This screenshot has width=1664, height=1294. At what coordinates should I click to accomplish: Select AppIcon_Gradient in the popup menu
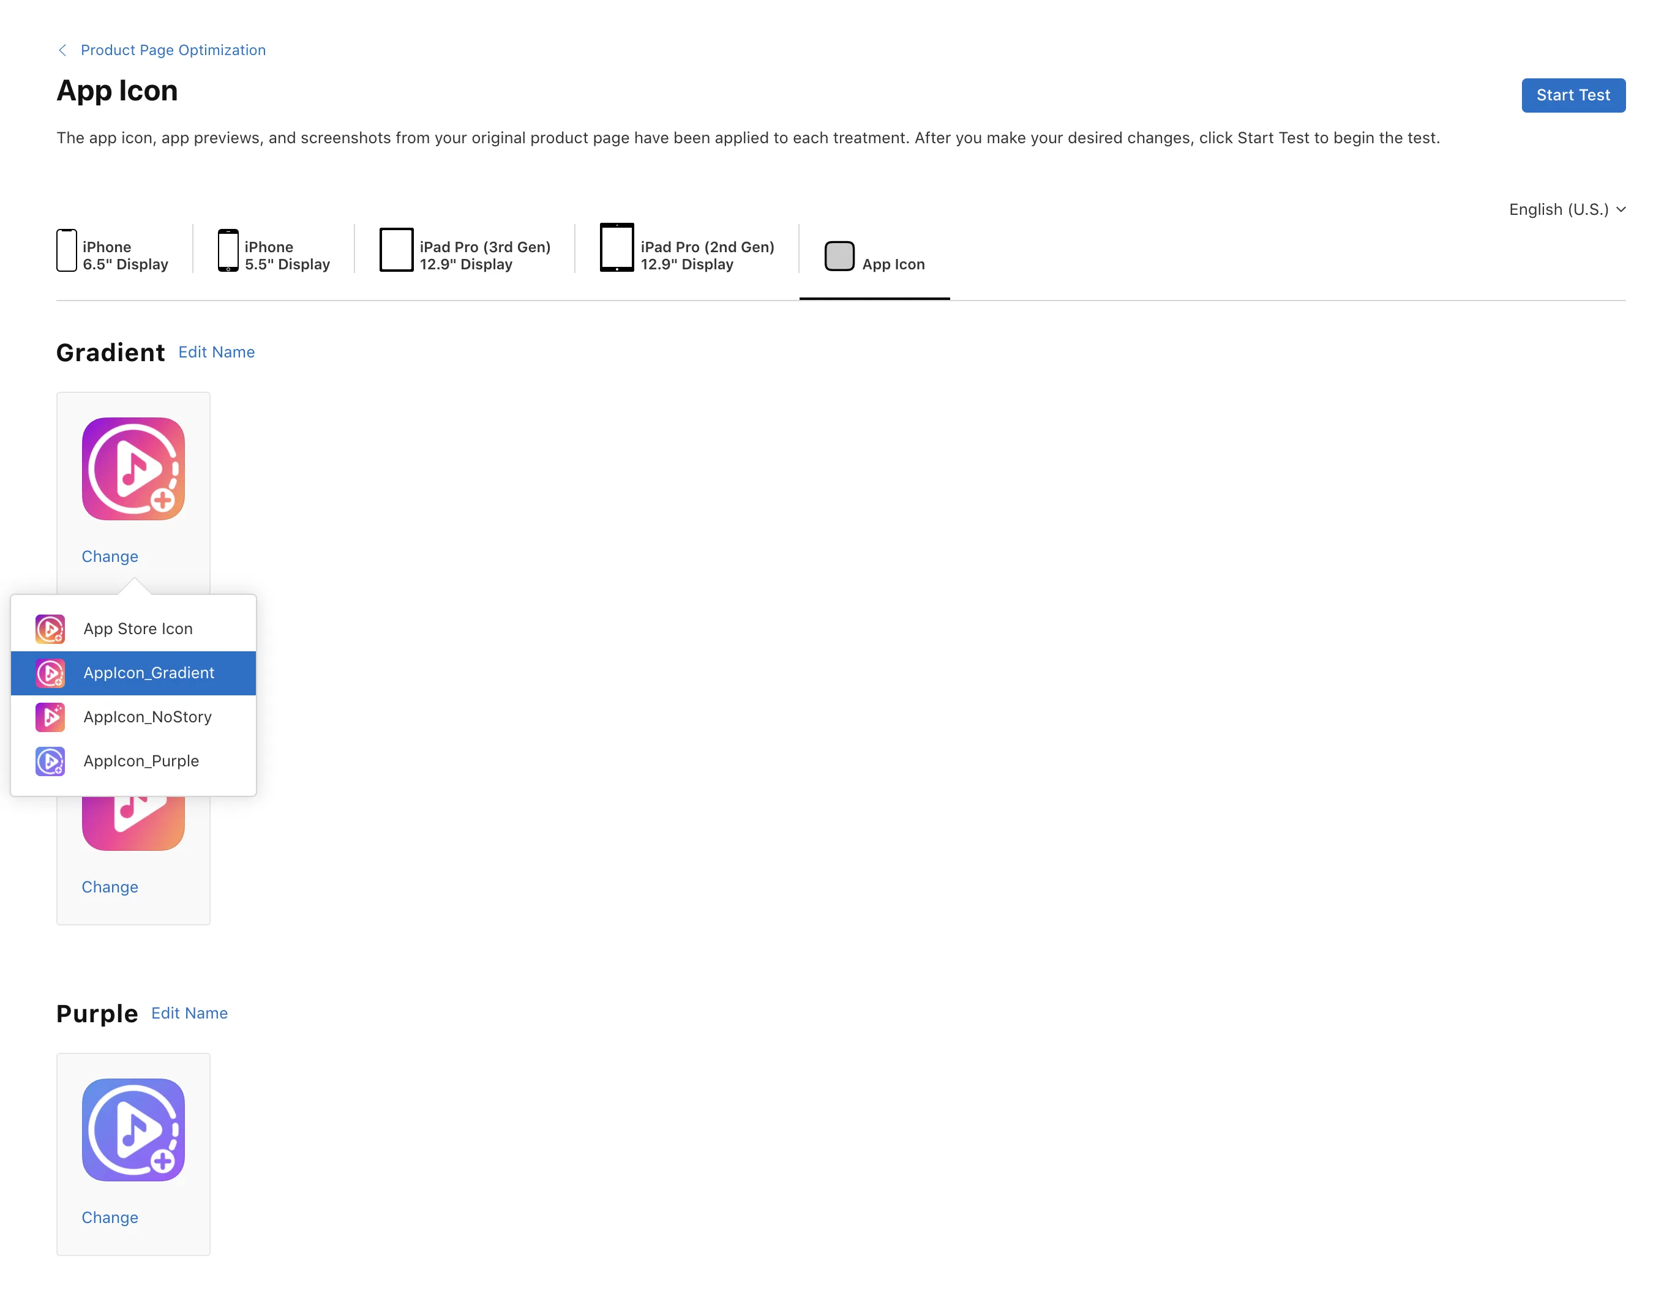[x=149, y=673]
